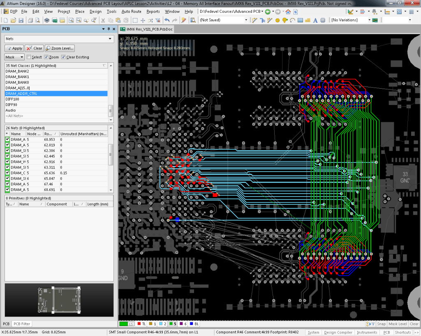Select the Place String text tool

point(316,20)
